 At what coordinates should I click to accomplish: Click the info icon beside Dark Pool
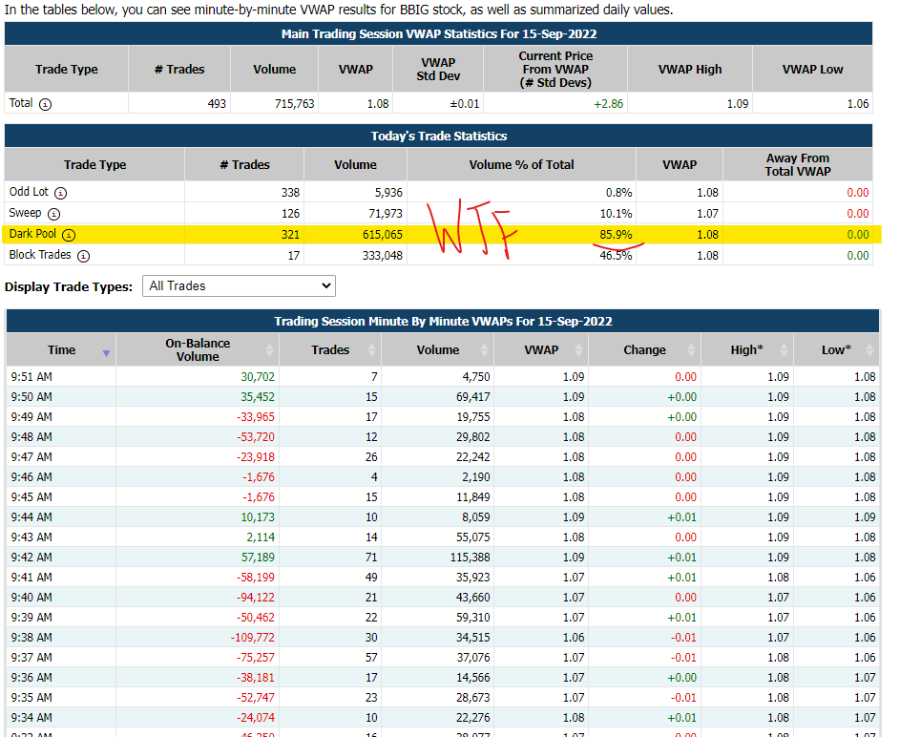69,235
